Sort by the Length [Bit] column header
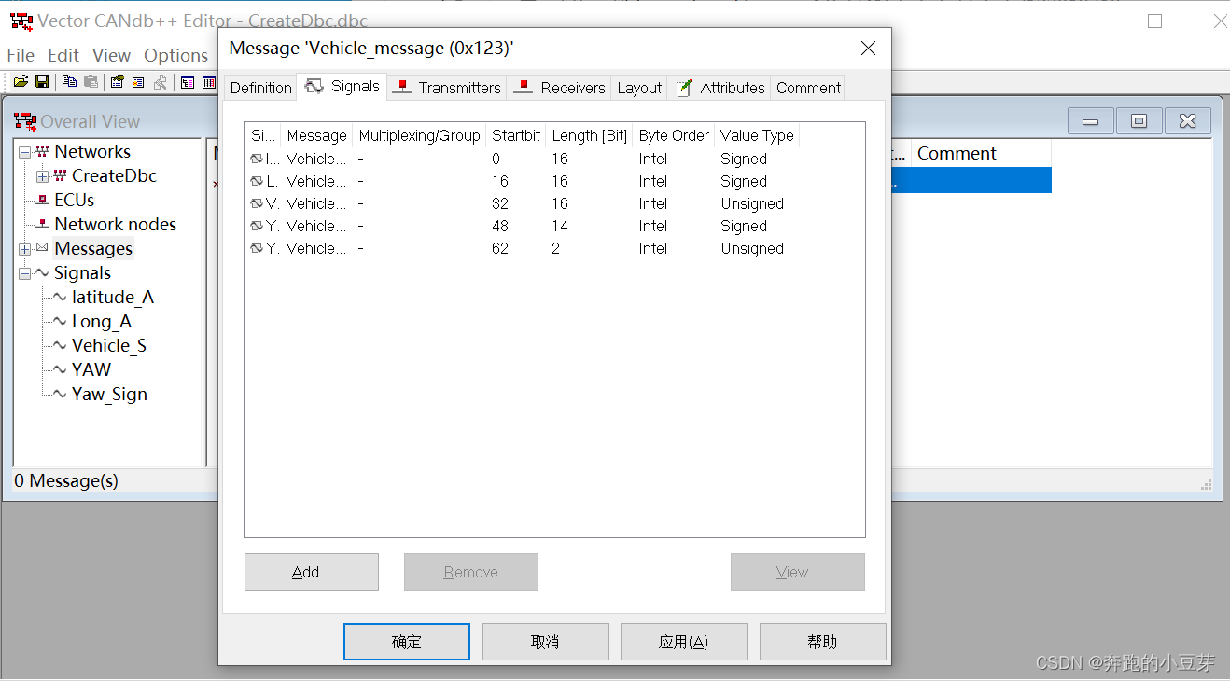Image resolution: width=1230 pixels, height=681 pixels. [x=589, y=135]
